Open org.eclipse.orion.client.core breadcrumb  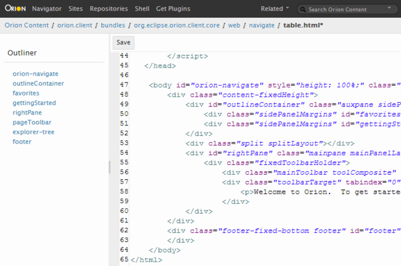tap(176, 25)
